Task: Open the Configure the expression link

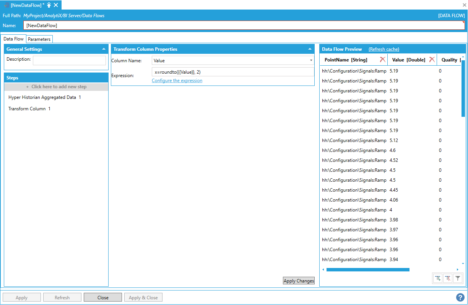Action: [177, 81]
